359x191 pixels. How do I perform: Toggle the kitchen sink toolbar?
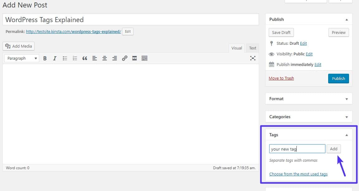[144, 58]
